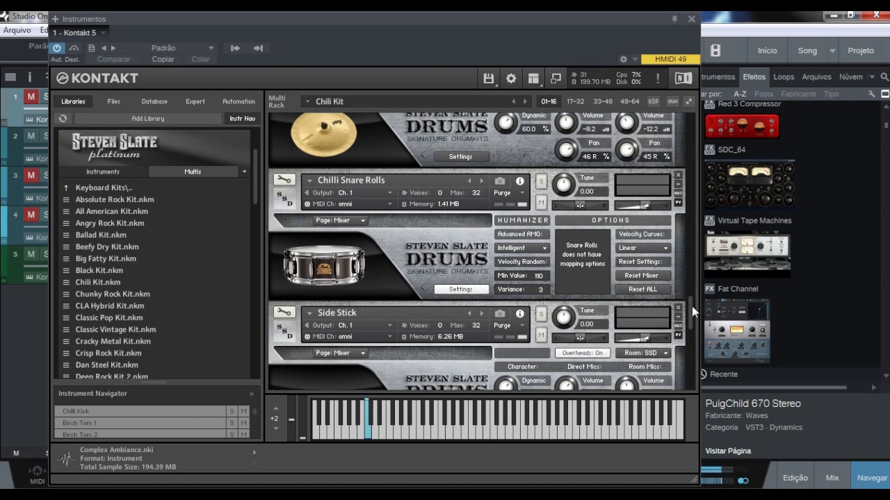This screenshot has width=890, height=500.
Task: Toggle aux sends on multi rack header
Action: [672, 101]
